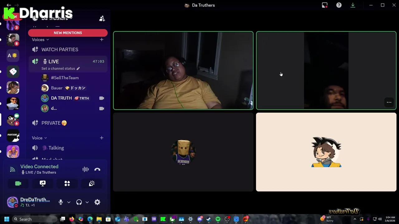Click the NEW MENTIONS banner

68,33
